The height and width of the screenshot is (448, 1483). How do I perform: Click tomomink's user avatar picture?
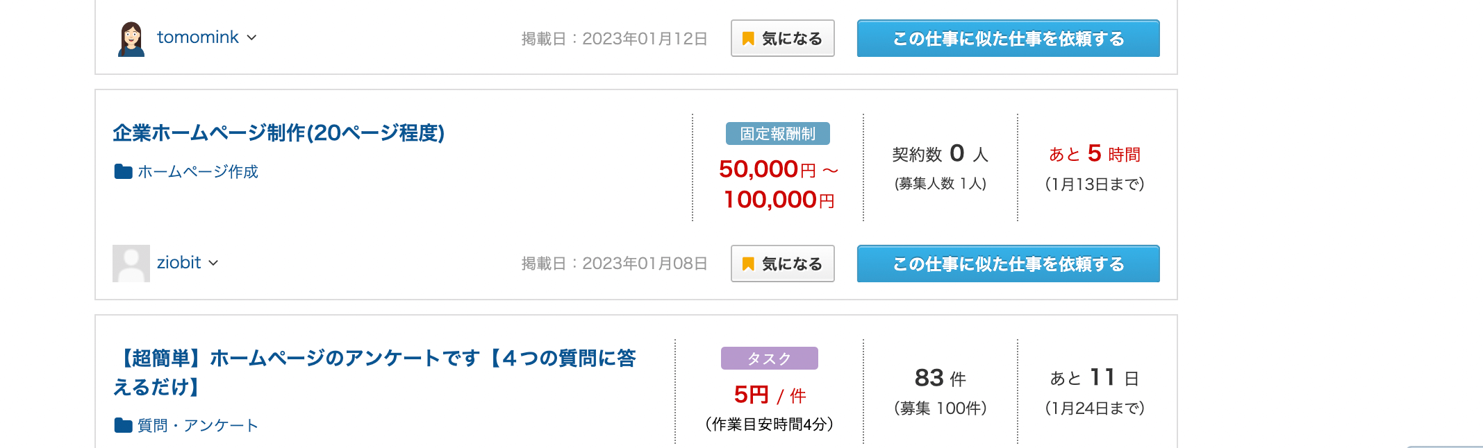131,39
